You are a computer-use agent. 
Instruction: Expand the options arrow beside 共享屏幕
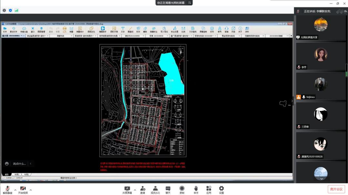coord(135,190)
